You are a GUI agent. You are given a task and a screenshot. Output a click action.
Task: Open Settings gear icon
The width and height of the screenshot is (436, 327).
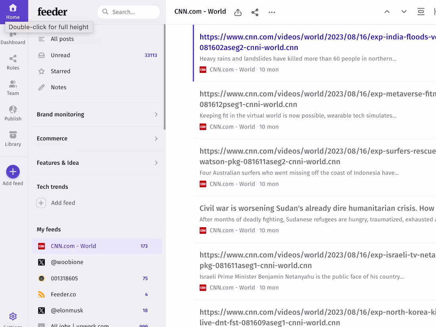13,316
